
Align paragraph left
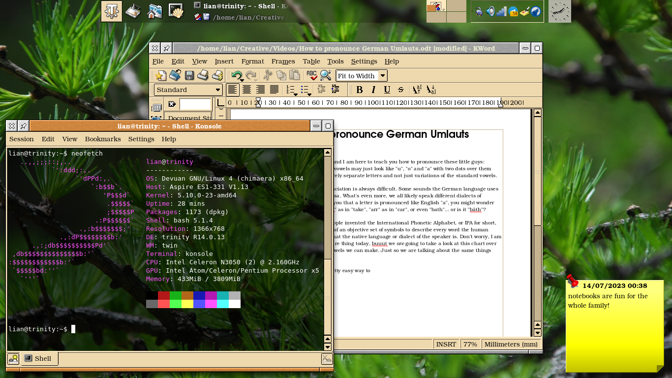point(233,90)
